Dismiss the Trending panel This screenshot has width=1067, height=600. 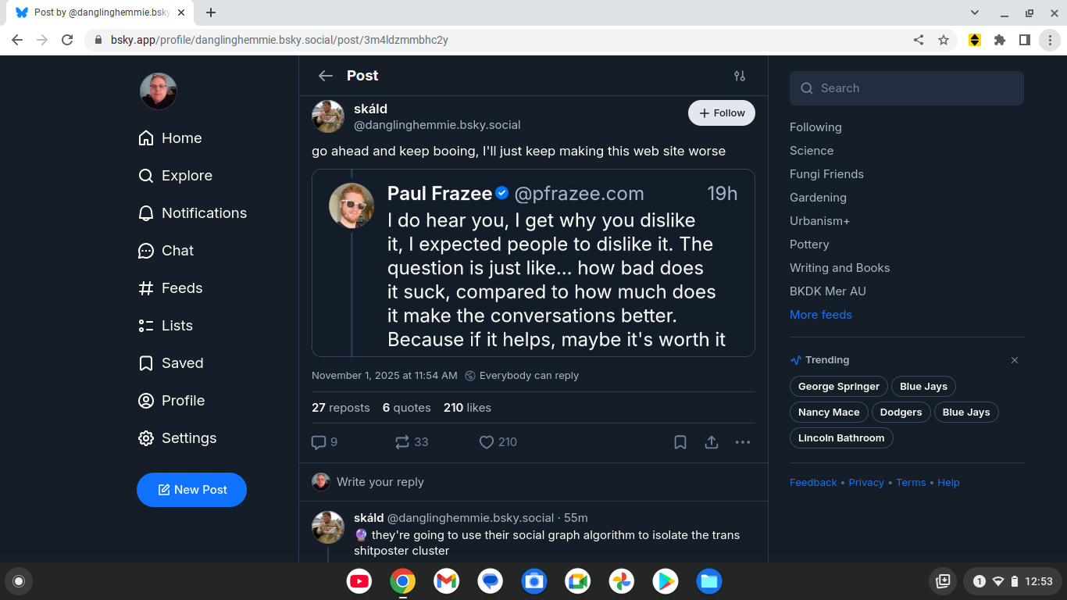pos(1015,360)
